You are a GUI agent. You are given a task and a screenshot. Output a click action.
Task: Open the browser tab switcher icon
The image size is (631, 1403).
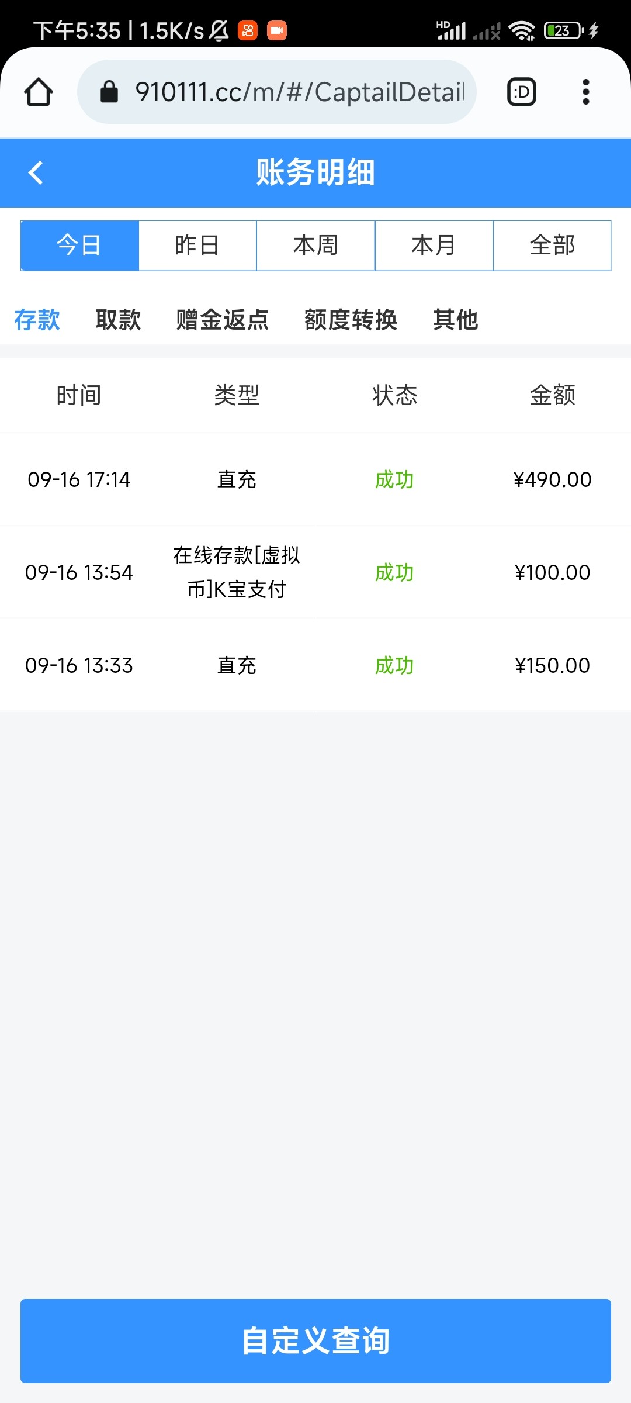[521, 92]
